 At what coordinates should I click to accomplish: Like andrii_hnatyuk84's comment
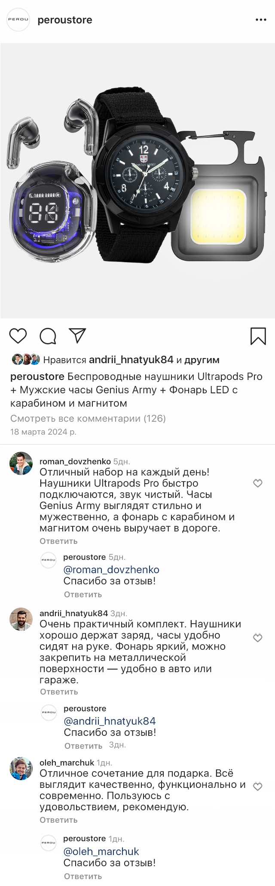[257, 638]
